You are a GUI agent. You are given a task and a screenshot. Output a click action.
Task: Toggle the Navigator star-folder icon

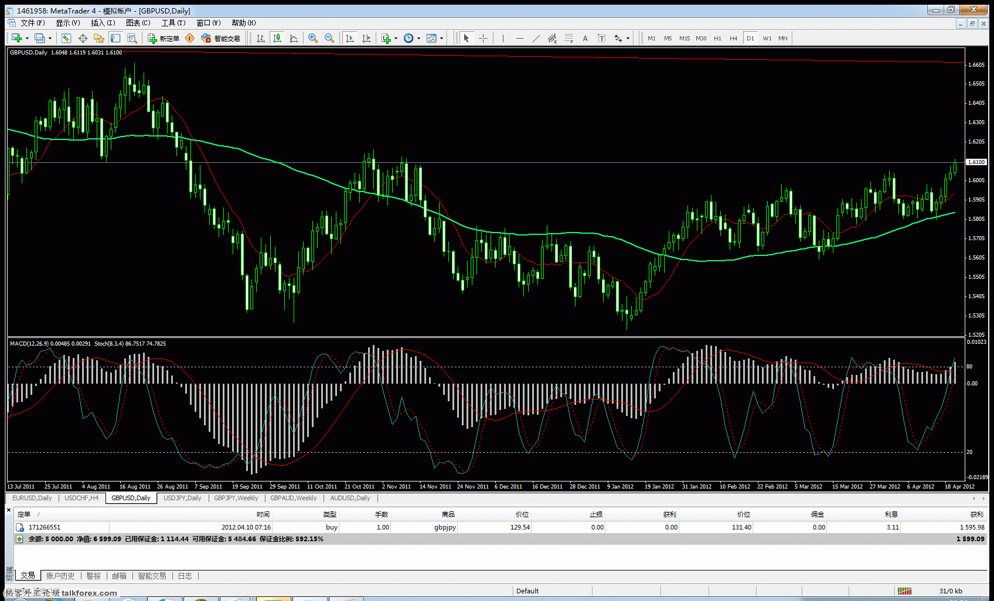coord(99,38)
